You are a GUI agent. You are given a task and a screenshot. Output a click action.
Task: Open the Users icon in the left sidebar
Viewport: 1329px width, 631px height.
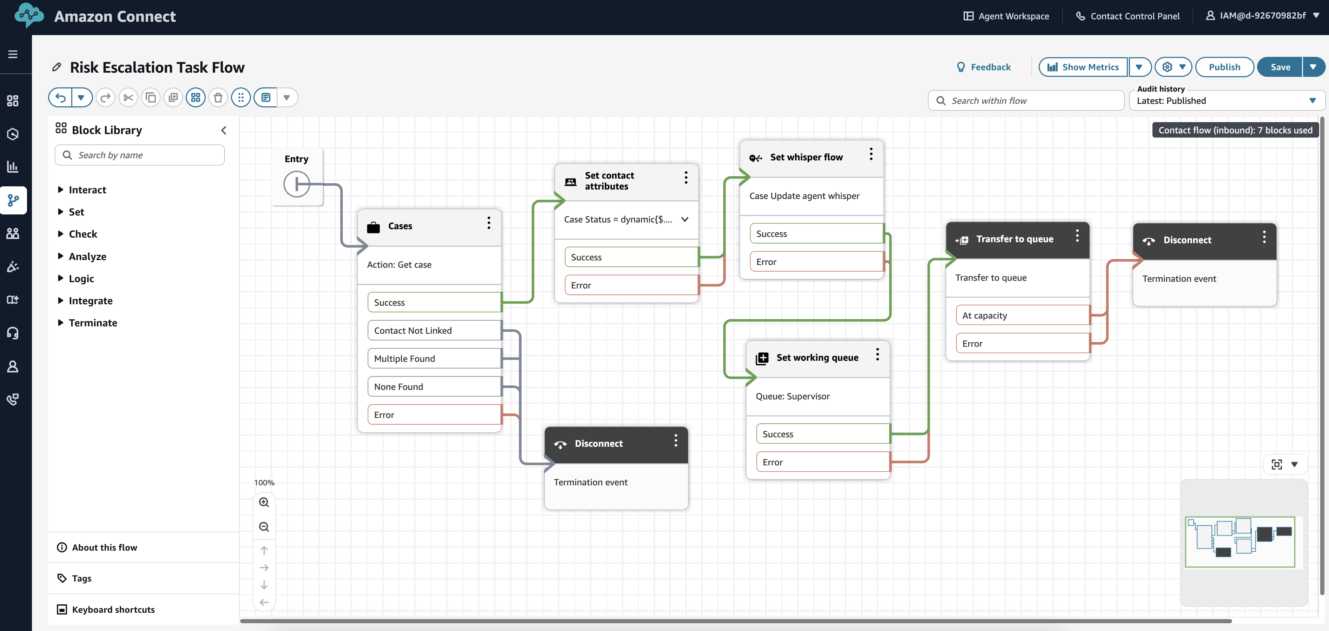coord(13,233)
